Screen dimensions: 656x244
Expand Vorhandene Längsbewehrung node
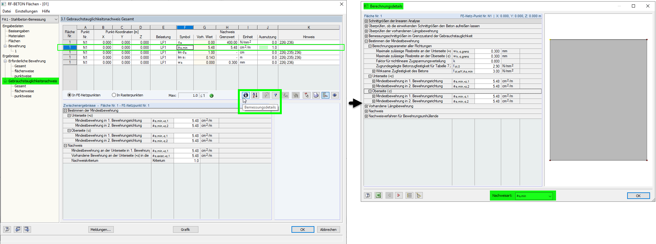[366, 106]
